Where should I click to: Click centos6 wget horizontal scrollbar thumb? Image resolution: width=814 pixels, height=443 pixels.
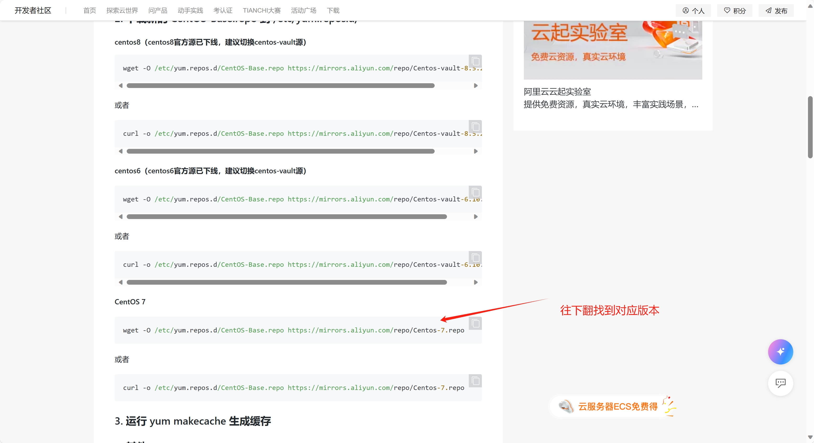click(286, 217)
